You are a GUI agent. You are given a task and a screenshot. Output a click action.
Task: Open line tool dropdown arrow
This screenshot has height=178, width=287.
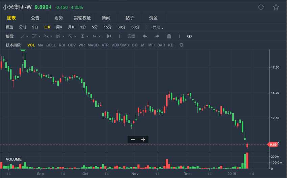(27, 36)
